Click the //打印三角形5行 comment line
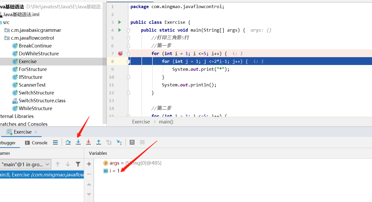Screen dimensions: 372x202 [x=170, y=38]
